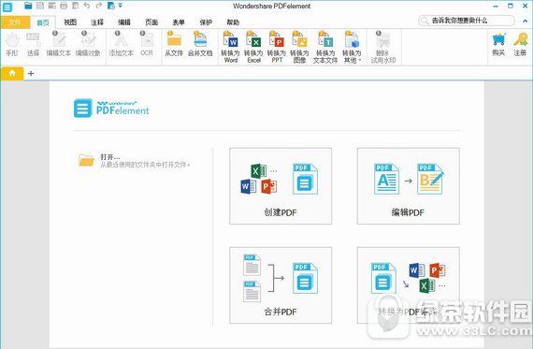Click the PDFelement app icon in title bar
The height and width of the screenshot is (349, 533).
(7, 7)
